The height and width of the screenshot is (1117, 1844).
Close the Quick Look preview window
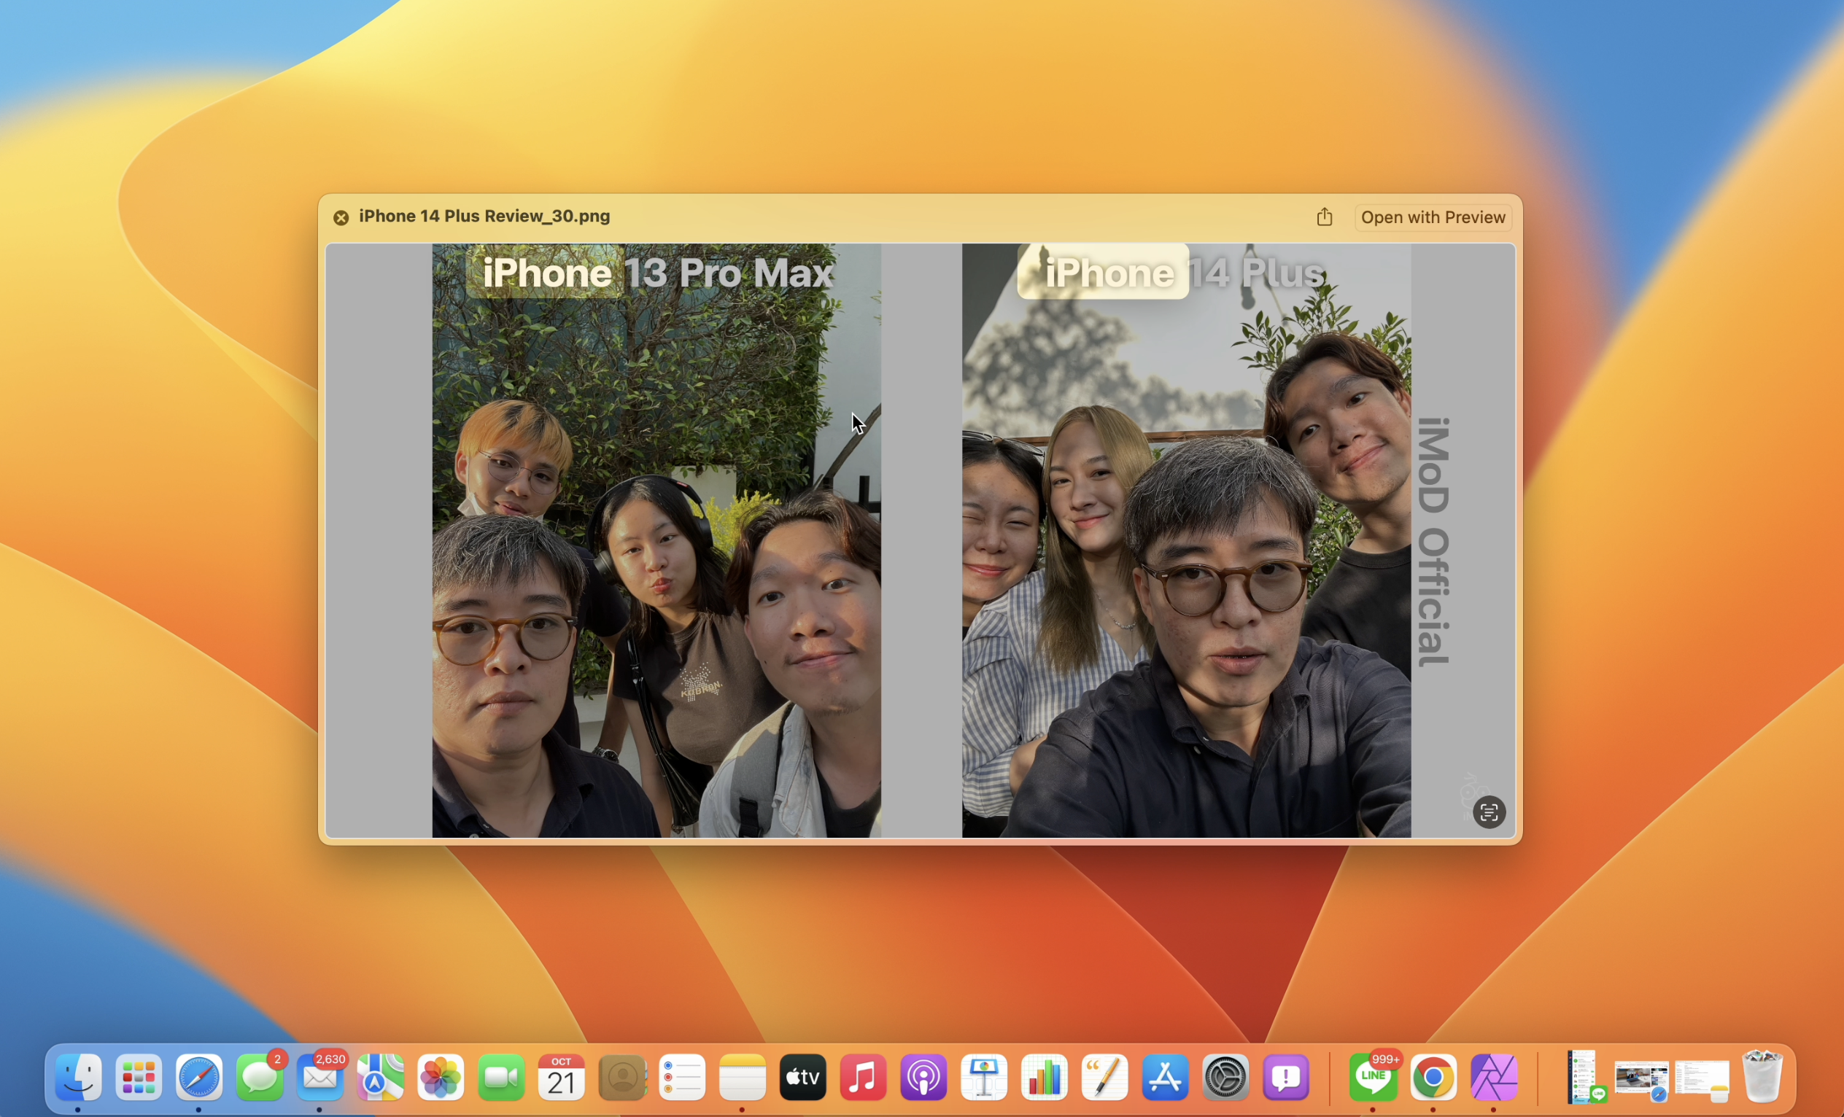pos(341,218)
